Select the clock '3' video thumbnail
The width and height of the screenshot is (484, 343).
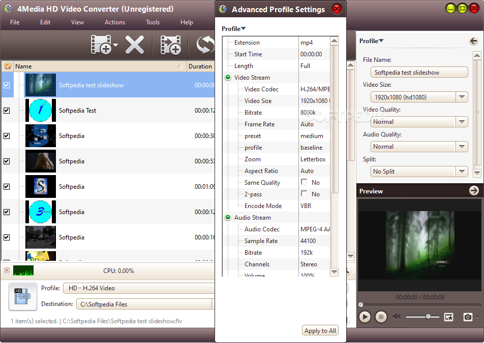[41, 212]
